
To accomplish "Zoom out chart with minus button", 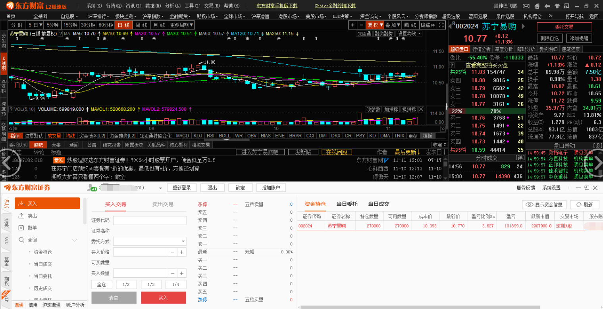I will (361, 25).
